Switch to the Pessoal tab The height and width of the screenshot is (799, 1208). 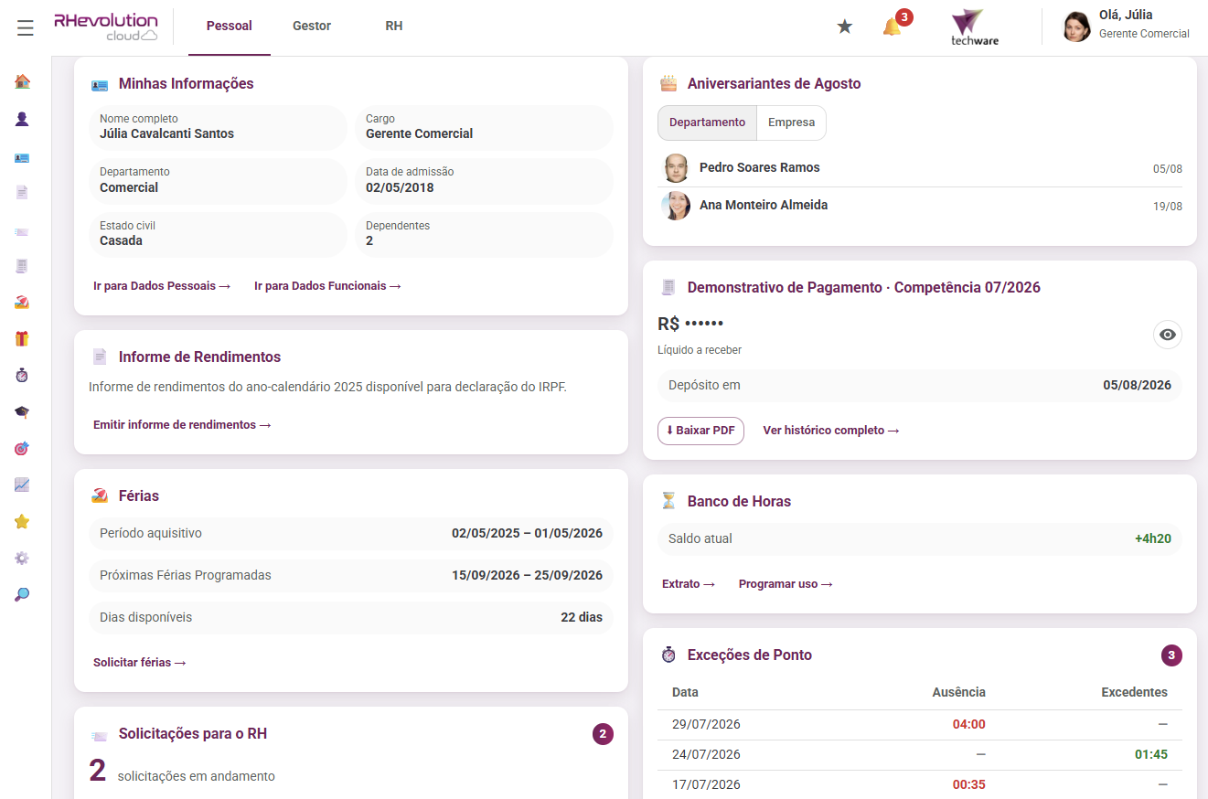[x=230, y=27]
